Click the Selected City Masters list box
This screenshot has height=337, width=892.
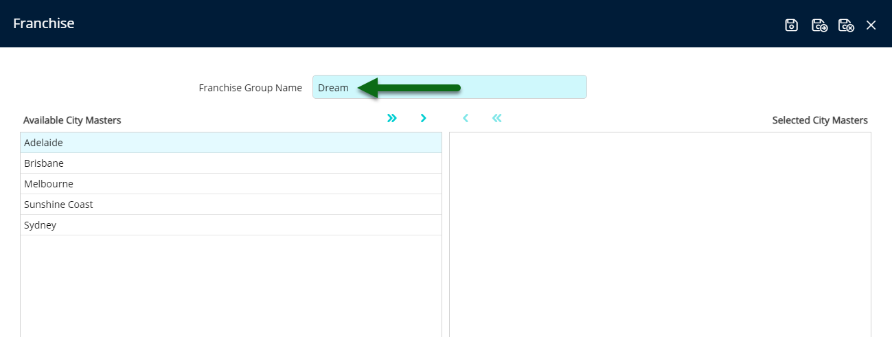[660, 234]
